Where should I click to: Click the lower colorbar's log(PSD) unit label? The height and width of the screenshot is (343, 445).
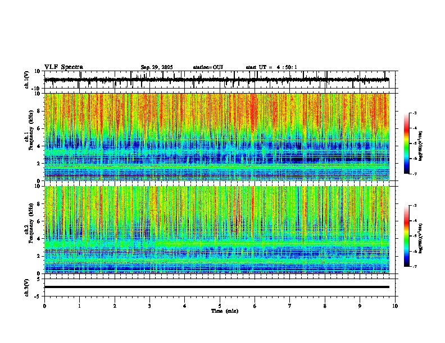tap(421, 239)
